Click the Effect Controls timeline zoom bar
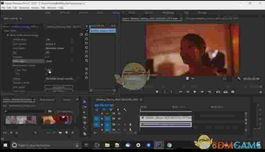The height and width of the screenshot is (152, 265). [103, 91]
